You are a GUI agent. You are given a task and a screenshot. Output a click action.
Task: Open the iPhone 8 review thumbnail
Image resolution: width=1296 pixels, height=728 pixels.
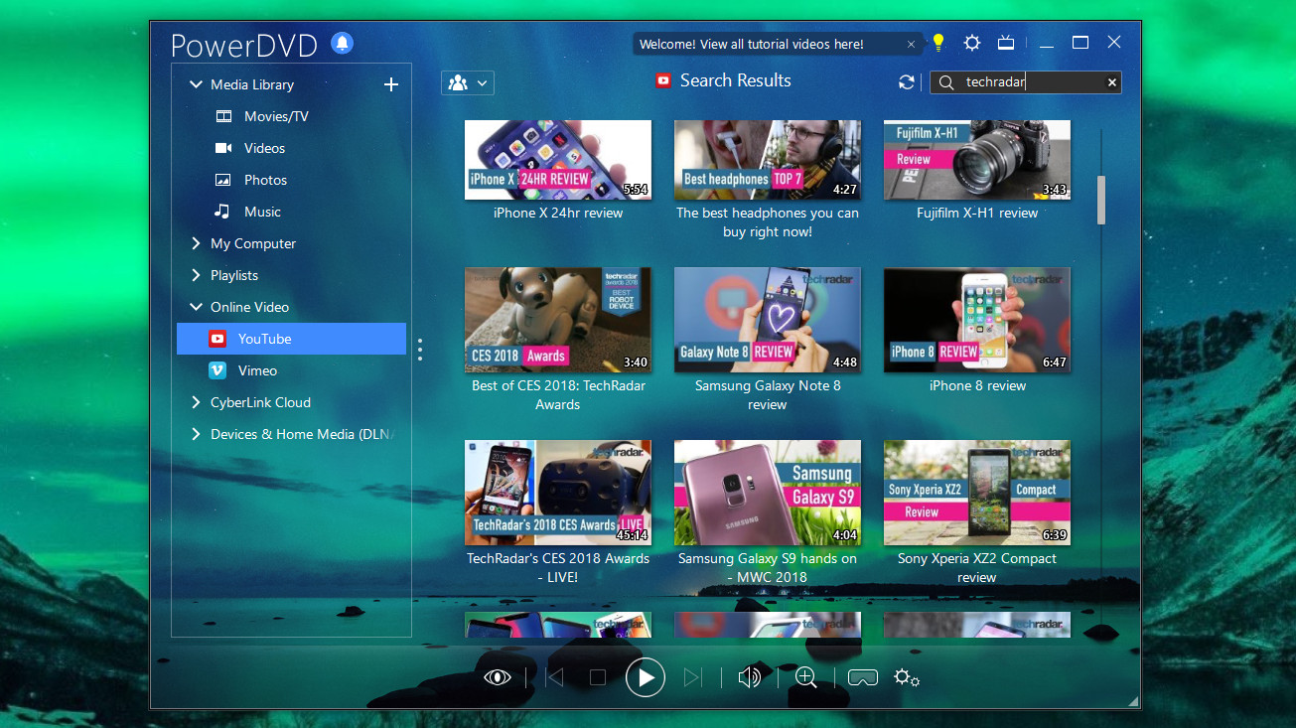click(977, 320)
